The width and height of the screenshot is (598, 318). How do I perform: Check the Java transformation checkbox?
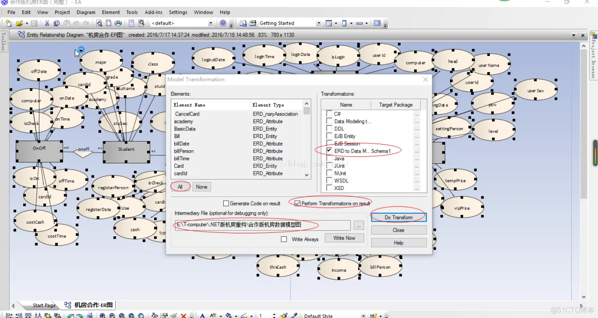click(329, 159)
